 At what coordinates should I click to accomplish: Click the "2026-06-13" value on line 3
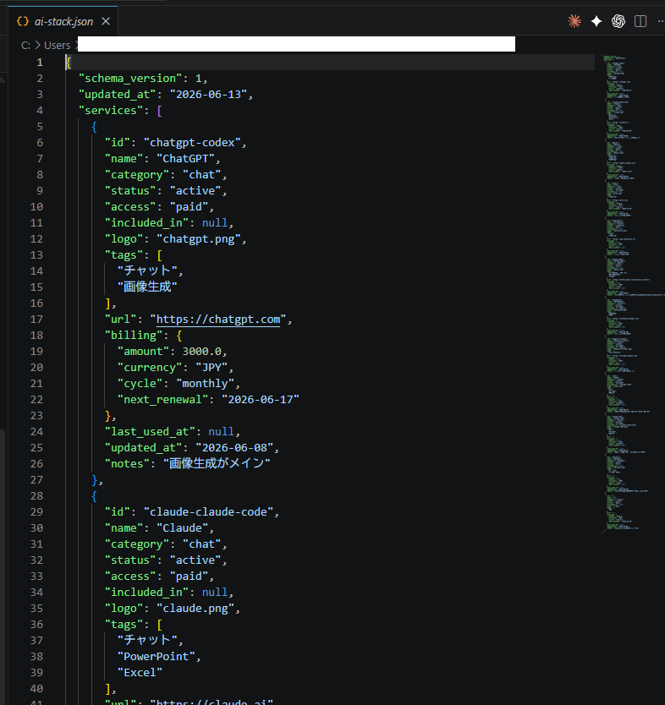click(208, 95)
